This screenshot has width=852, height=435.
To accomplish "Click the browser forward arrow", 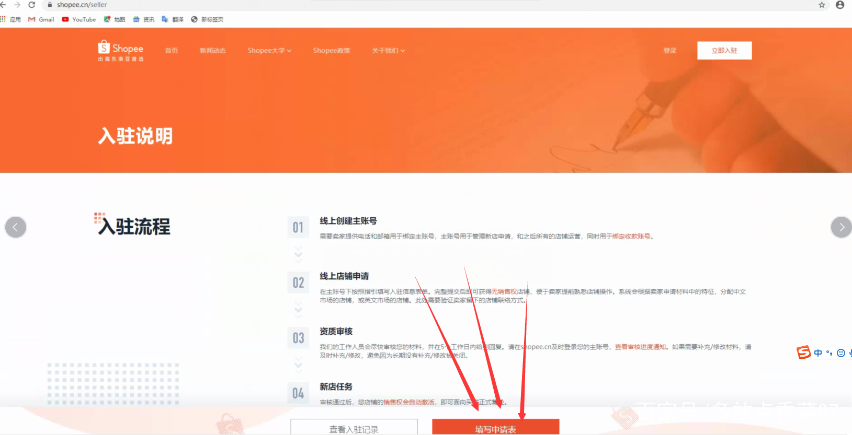I will (x=17, y=5).
